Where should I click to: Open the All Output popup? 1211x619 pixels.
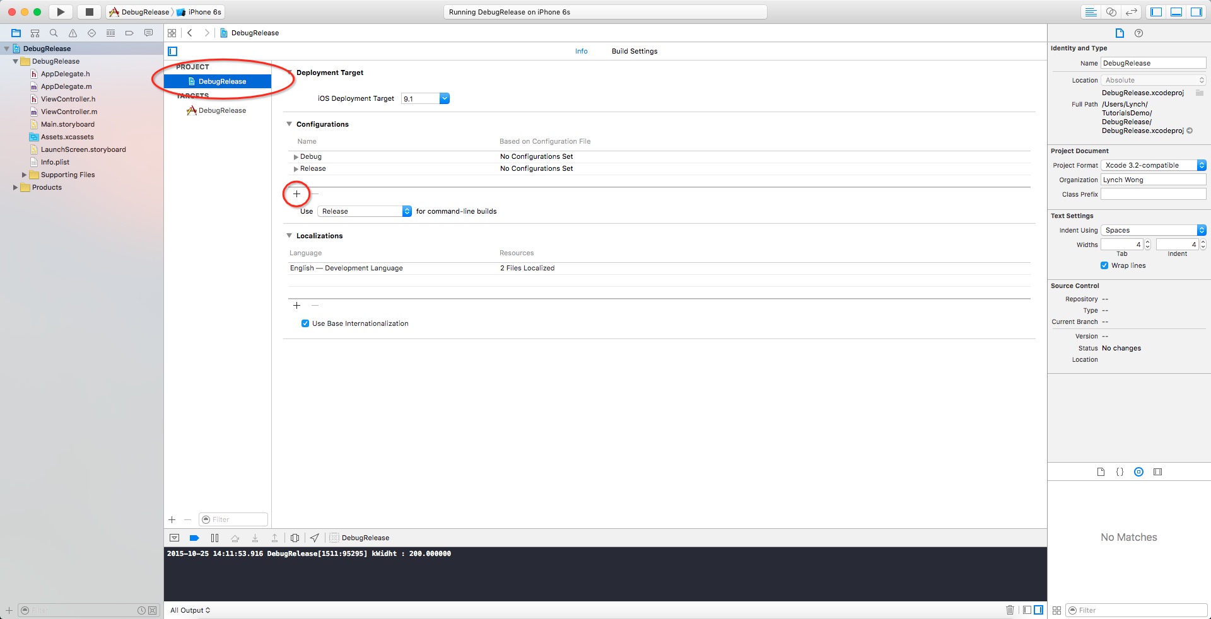[x=190, y=610]
